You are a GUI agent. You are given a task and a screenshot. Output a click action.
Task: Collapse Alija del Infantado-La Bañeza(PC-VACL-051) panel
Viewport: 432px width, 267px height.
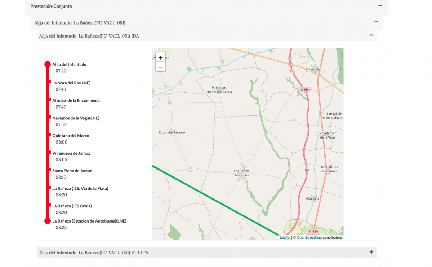pos(376,22)
